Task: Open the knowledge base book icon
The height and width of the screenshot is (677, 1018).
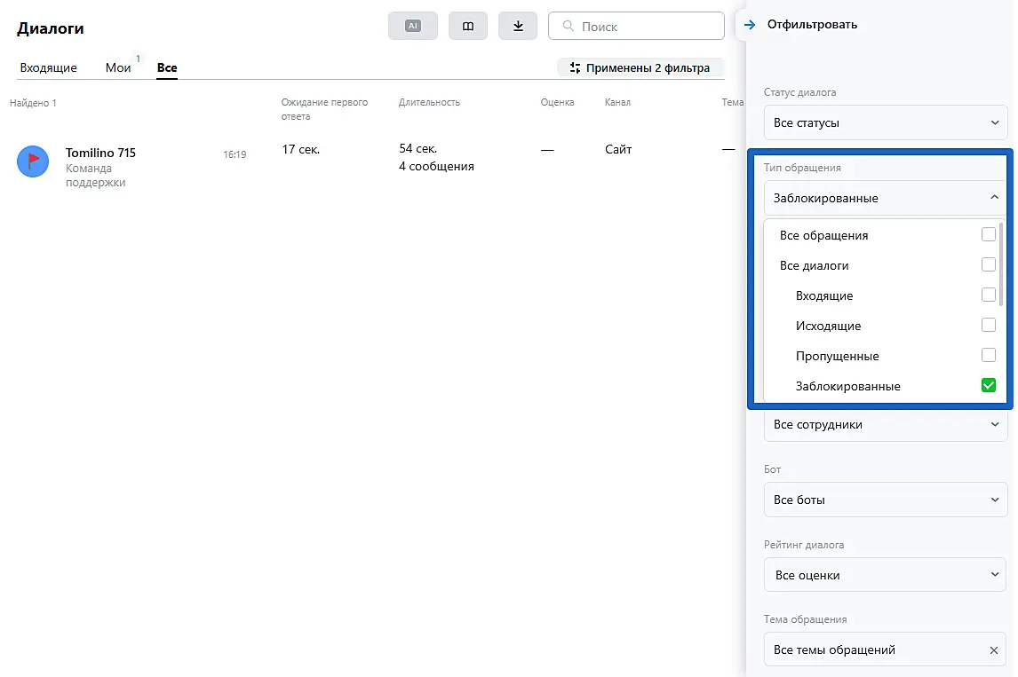Action: (468, 27)
